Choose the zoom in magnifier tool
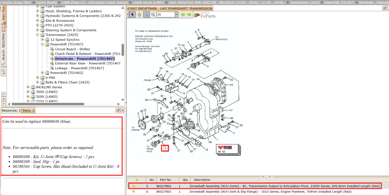Viewport: 389px width, 195px height. coord(146,14)
